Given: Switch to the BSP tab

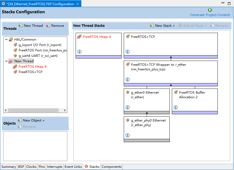Looking at the screenshot, I should pyautogui.click(x=21, y=167).
